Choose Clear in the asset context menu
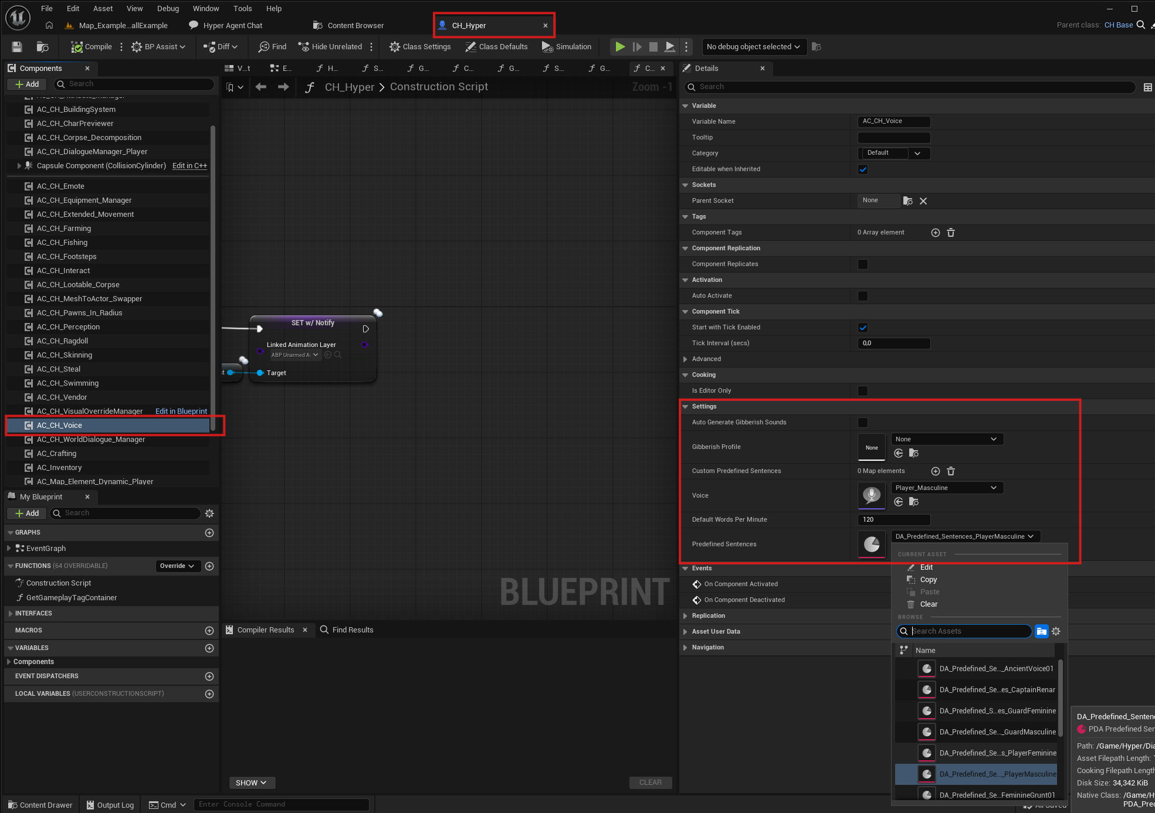Image resolution: width=1155 pixels, height=813 pixels. [929, 604]
